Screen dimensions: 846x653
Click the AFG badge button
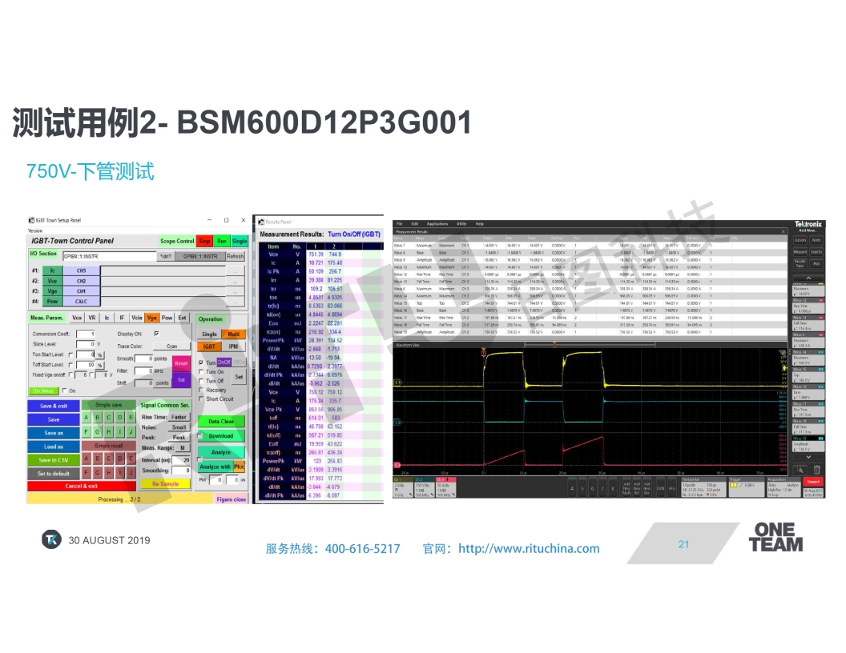tap(671, 487)
